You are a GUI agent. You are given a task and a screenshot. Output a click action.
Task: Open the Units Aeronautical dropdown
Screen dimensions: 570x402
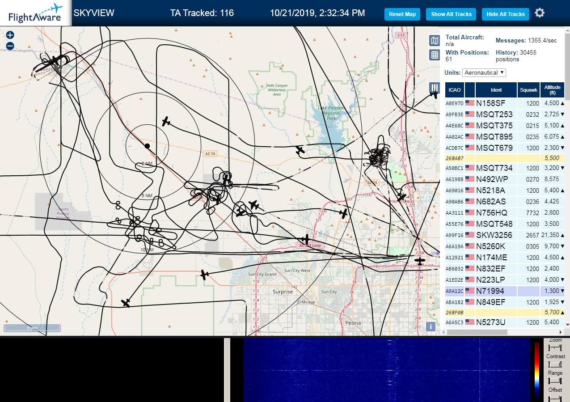(x=484, y=72)
